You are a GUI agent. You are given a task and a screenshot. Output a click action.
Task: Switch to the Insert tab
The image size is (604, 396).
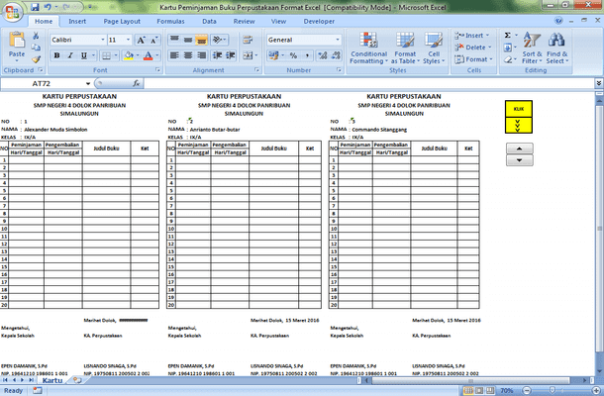pos(77,21)
